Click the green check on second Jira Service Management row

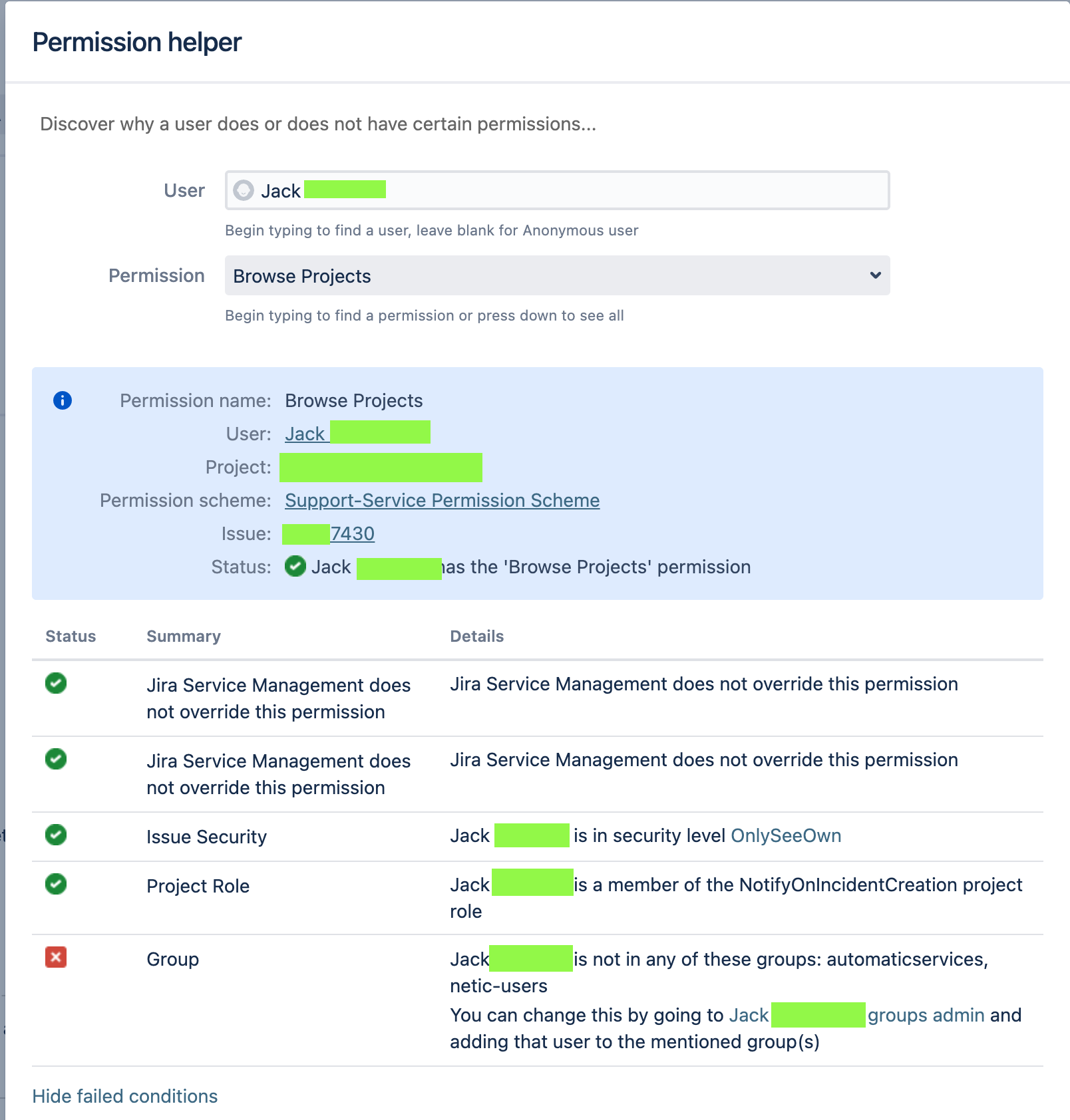[56, 760]
